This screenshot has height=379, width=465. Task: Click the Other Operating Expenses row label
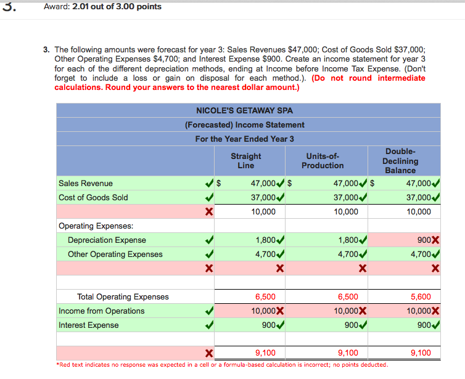point(115,255)
